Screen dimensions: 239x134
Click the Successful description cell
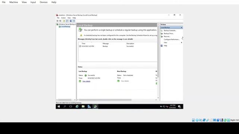coord(130,46)
